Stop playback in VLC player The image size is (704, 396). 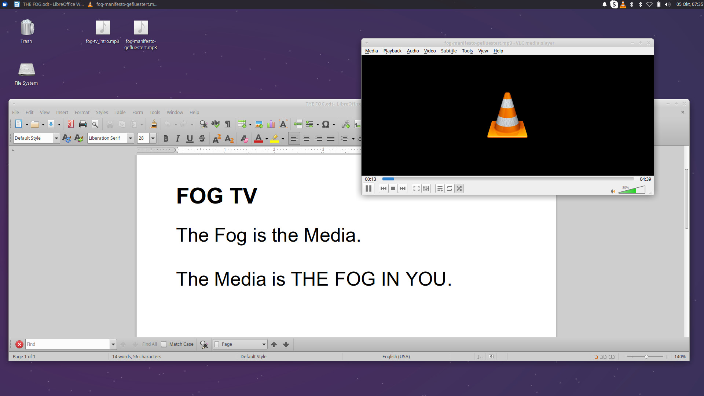(393, 188)
